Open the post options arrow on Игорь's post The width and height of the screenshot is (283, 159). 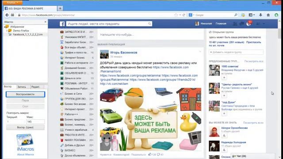click(200, 52)
